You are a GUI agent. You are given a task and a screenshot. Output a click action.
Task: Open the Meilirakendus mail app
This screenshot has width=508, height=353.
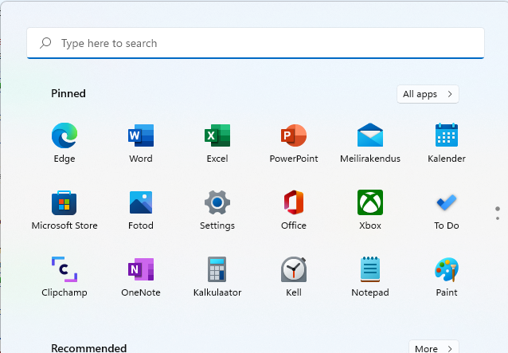tap(370, 143)
